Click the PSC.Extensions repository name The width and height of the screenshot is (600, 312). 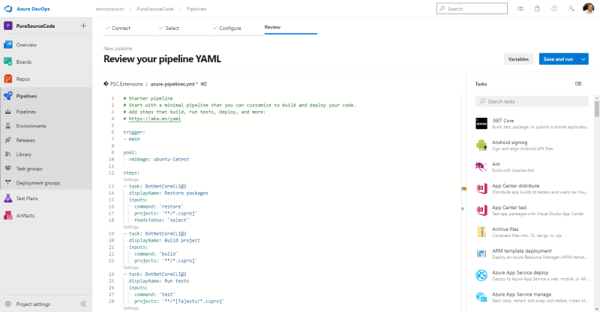tap(126, 84)
